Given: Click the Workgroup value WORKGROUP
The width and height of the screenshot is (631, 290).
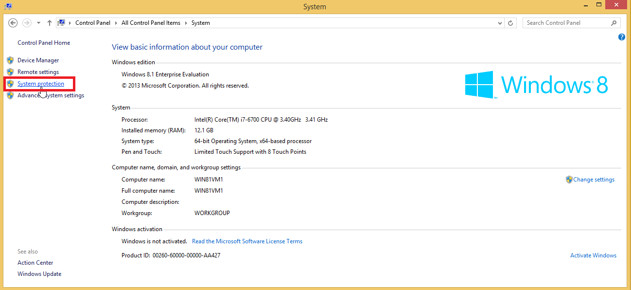Looking at the screenshot, I should point(212,213).
